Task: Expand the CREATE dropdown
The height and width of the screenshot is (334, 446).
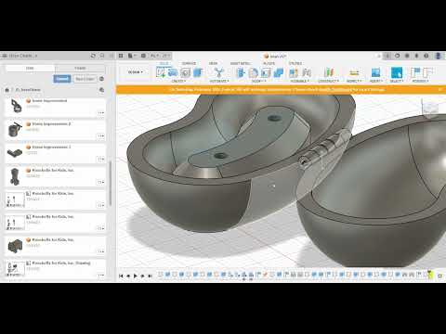Action: (178, 81)
